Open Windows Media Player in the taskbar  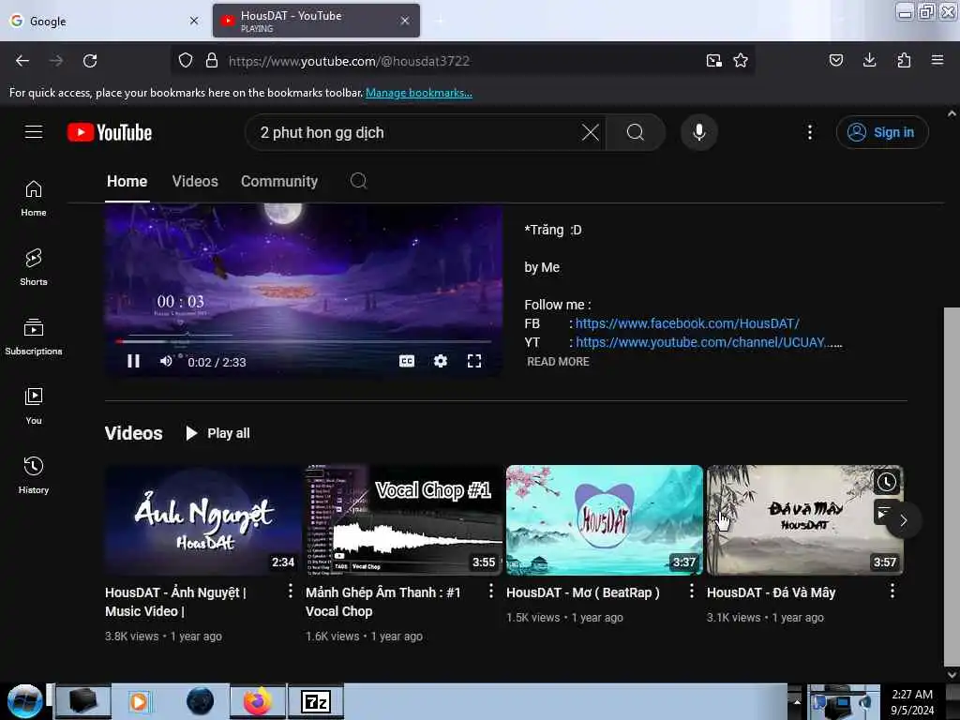[x=139, y=701]
